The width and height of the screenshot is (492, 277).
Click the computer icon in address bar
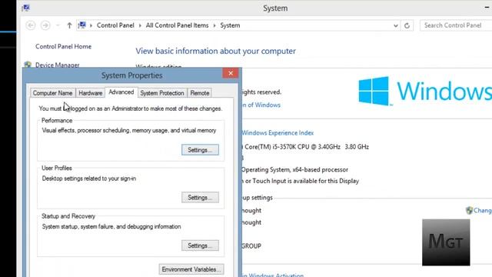click(82, 25)
